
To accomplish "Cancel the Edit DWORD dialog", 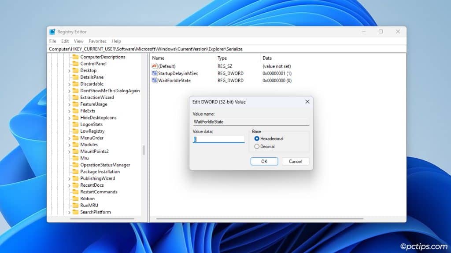I will pyautogui.click(x=295, y=161).
